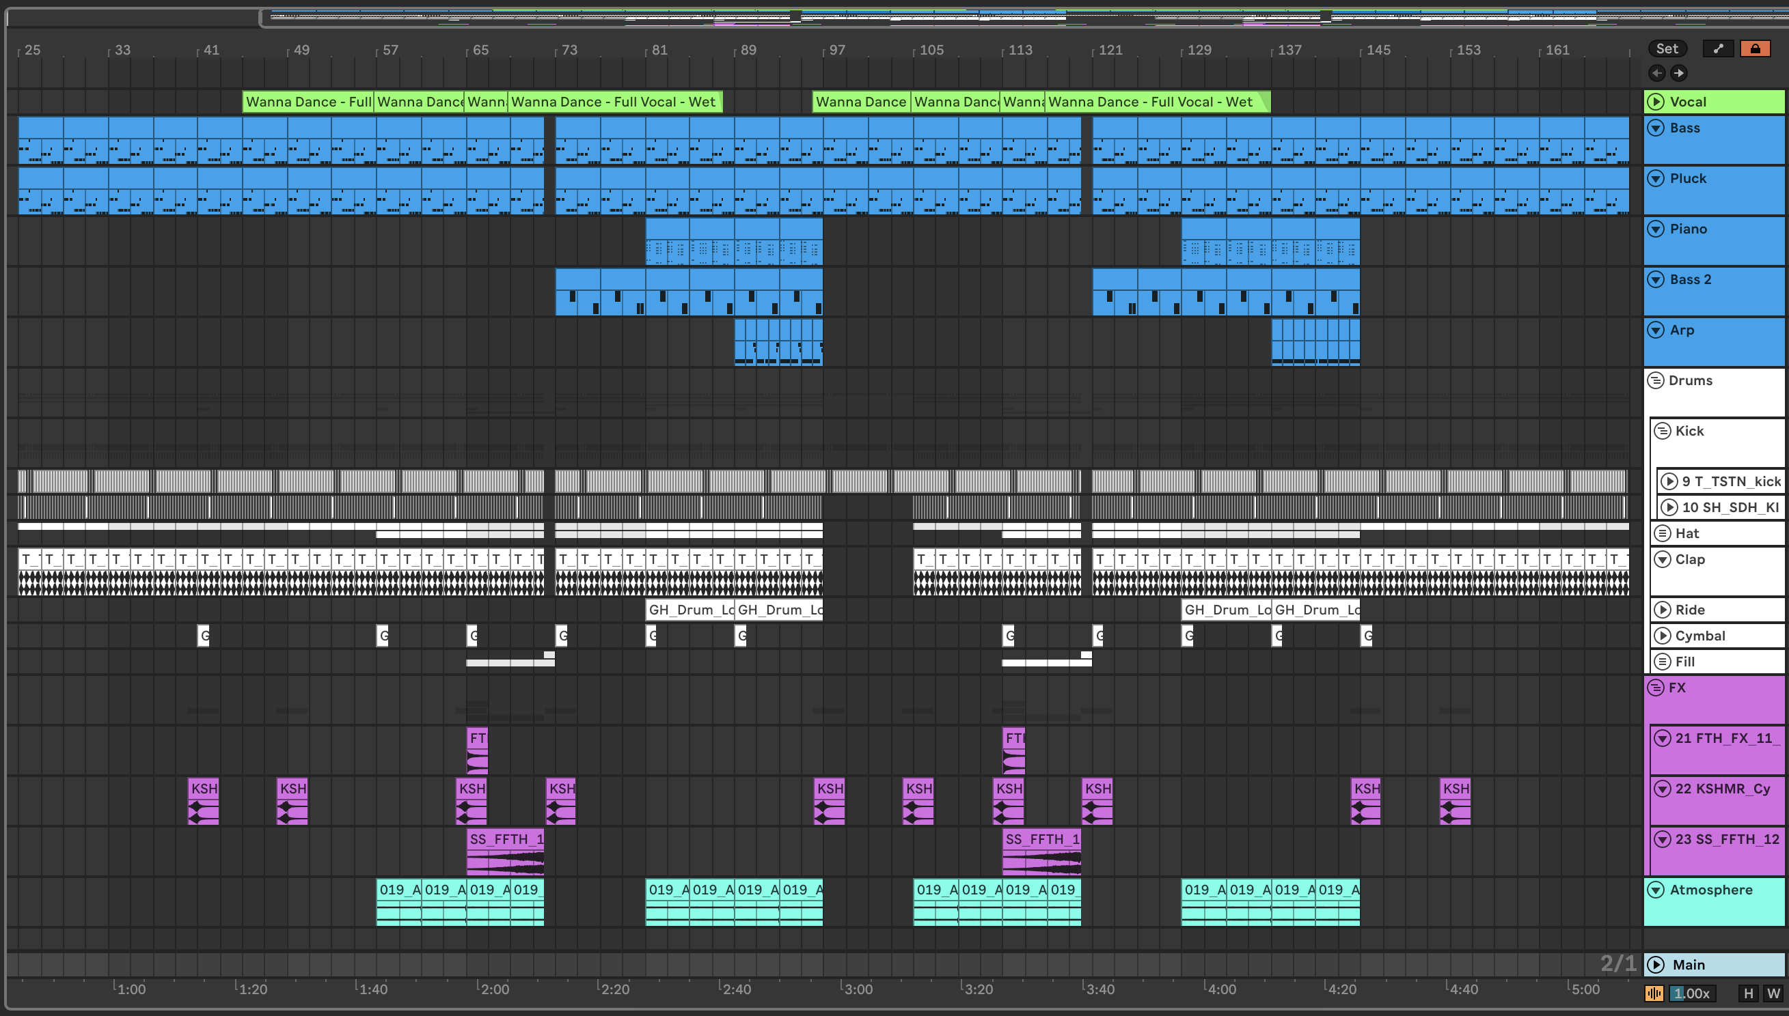
Task: Click 5:00 in the time ruler
Action: [1585, 989]
